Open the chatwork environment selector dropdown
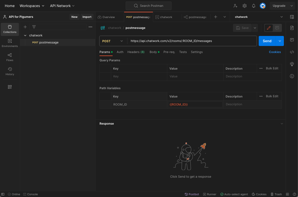298x197 pixels. click(x=258, y=17)
